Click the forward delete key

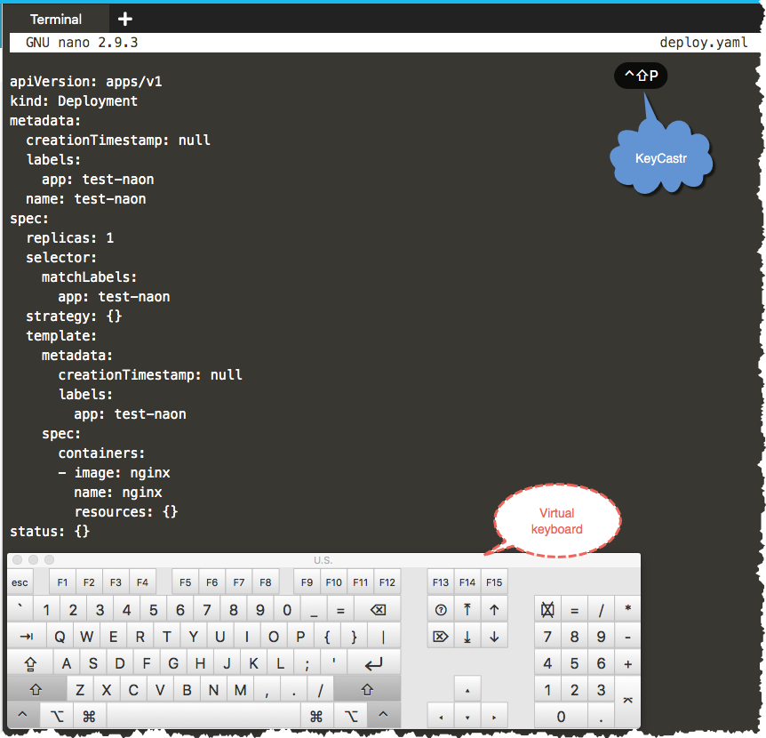pos(441,637)
